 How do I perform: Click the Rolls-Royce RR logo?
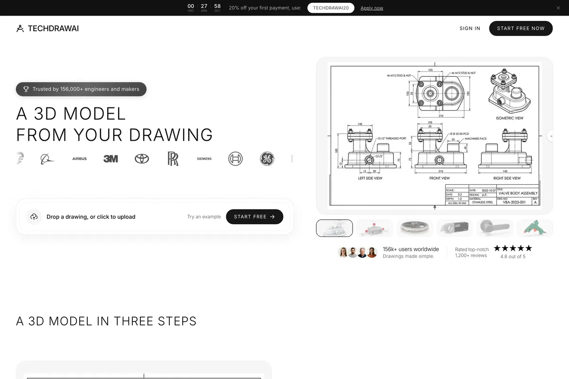(173, 159)
